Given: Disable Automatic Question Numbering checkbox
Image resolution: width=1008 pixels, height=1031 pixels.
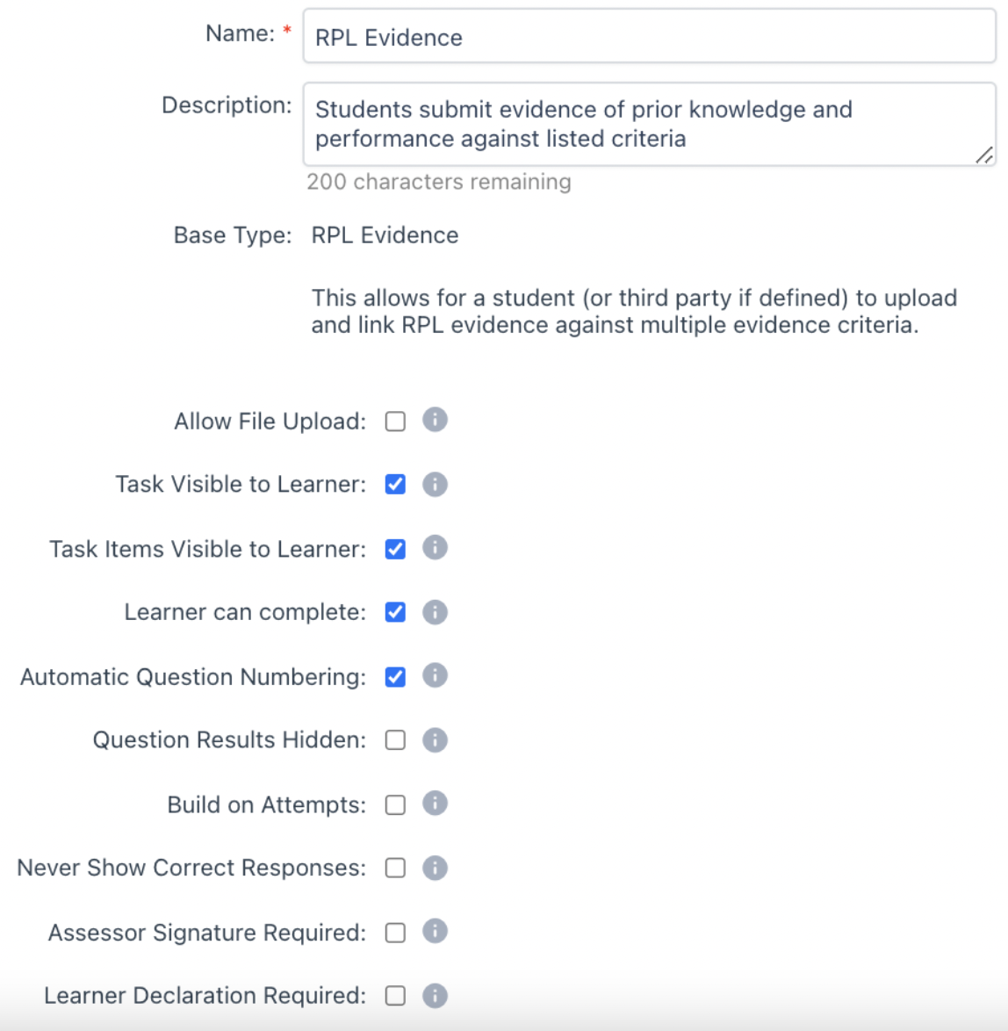Looking at the screenshot, I should (395, 676).
